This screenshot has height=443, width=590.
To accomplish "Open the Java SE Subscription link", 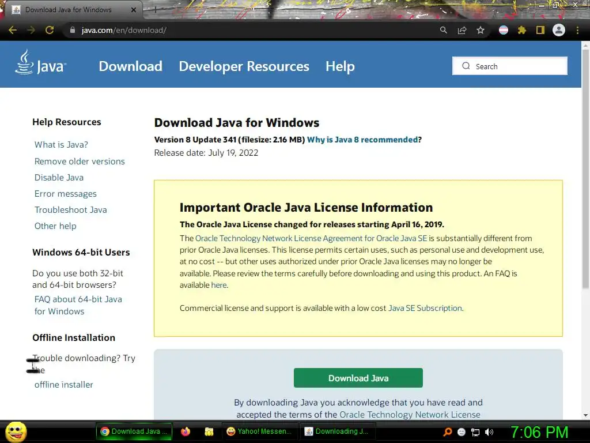I will point(425,308).
